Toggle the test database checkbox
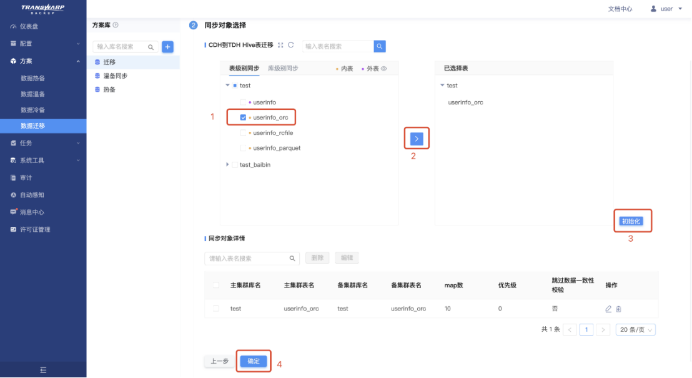Screen dimensions: 692x378 click(235, 86)
